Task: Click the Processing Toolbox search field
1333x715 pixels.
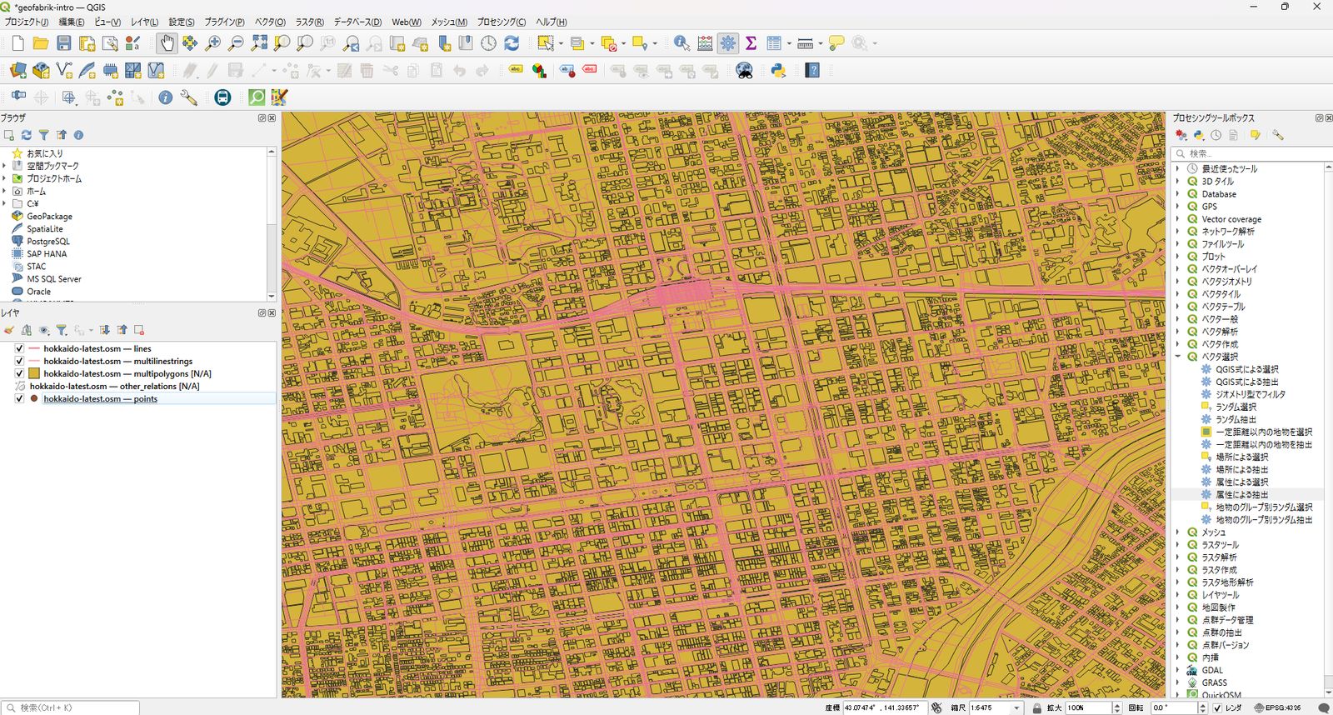Action: (1252, 153)
